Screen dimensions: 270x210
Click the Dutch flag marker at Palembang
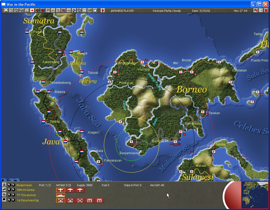pos(60,52)
